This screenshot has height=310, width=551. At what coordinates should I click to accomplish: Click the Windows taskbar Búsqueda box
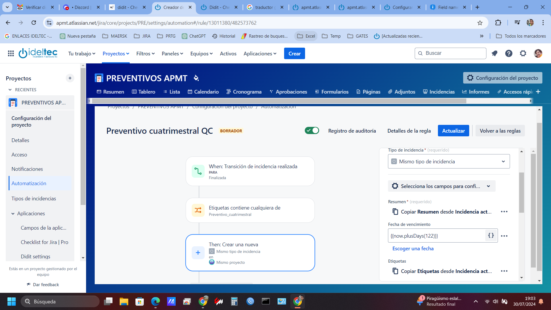[x=60, y=301]
